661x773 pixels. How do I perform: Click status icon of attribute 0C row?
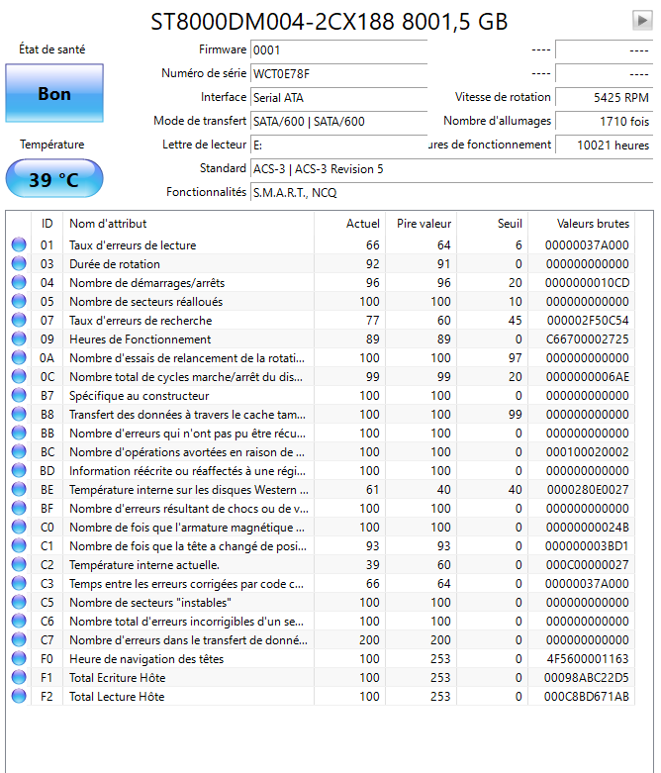tap(19, 376)
